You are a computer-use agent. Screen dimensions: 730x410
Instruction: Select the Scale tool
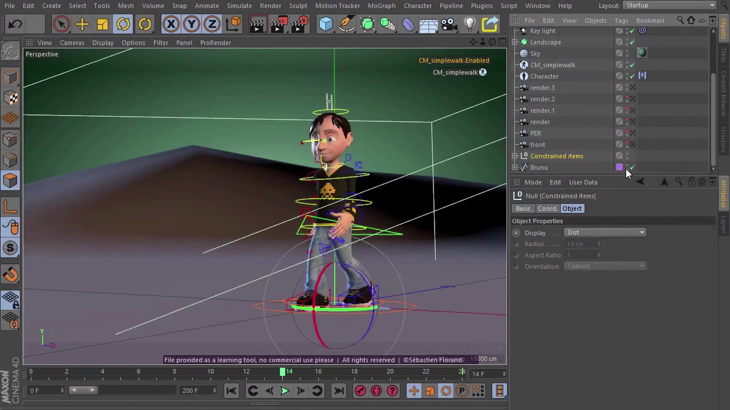point(103,24)
